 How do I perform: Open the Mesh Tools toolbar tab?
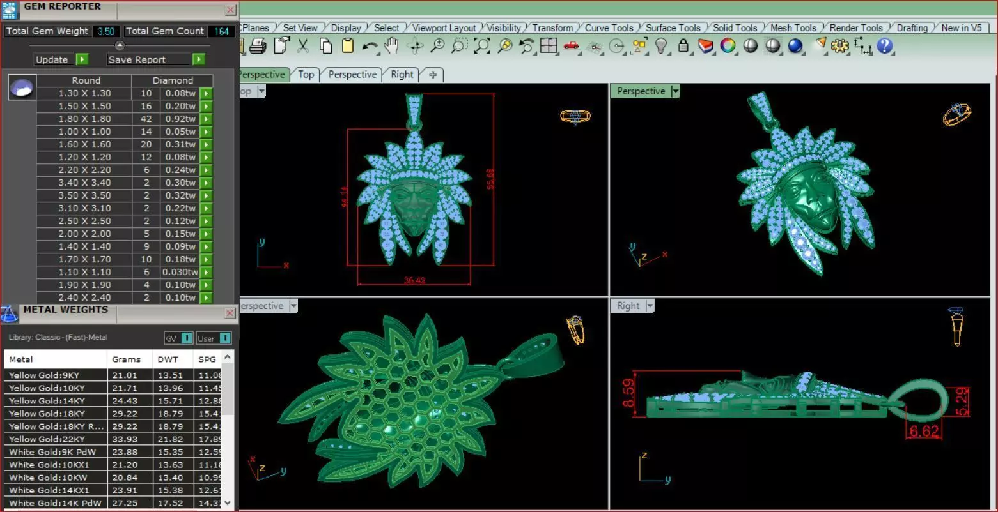pos(793,28)
